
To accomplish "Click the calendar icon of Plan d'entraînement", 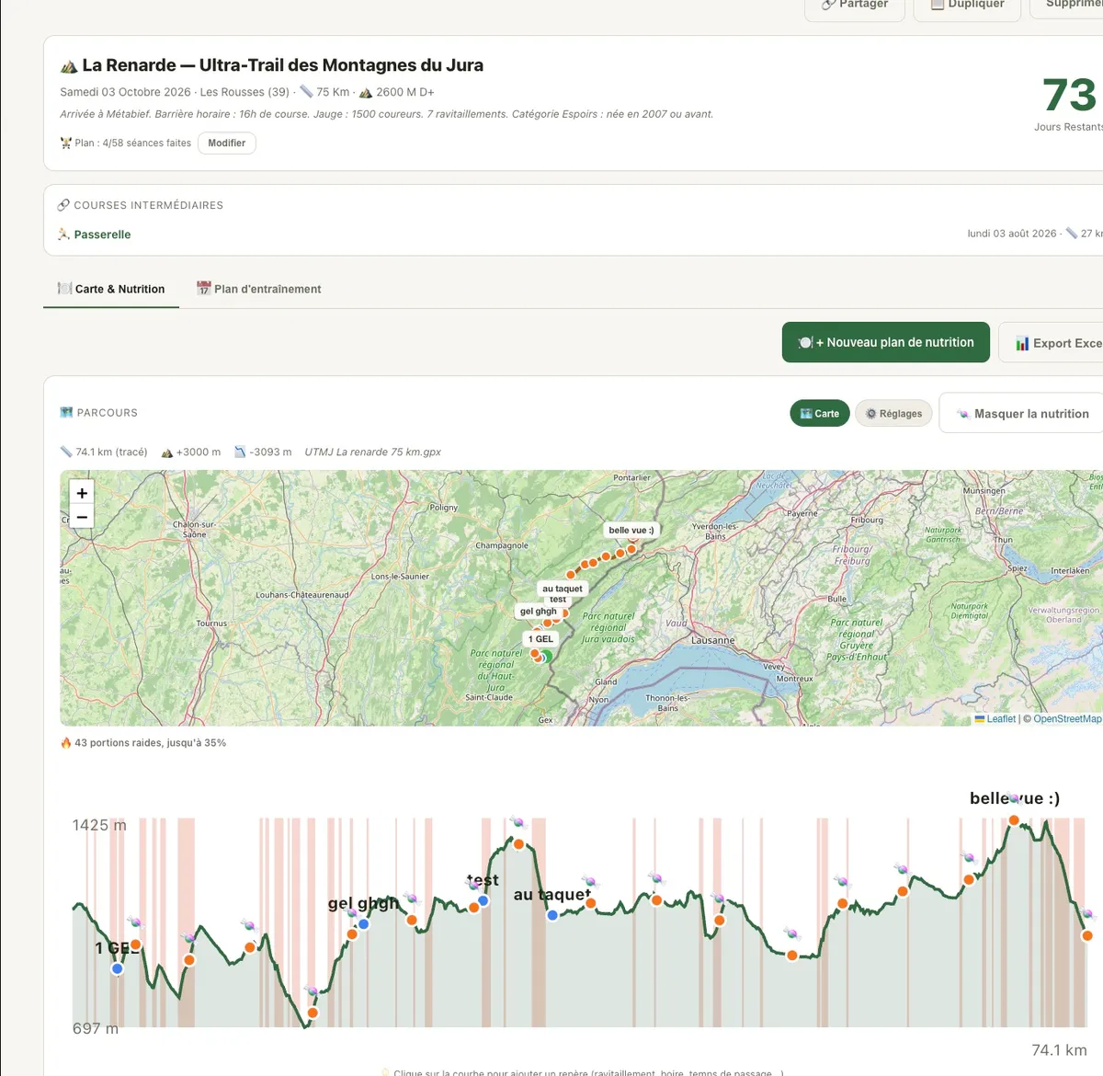I will (204, 288).
